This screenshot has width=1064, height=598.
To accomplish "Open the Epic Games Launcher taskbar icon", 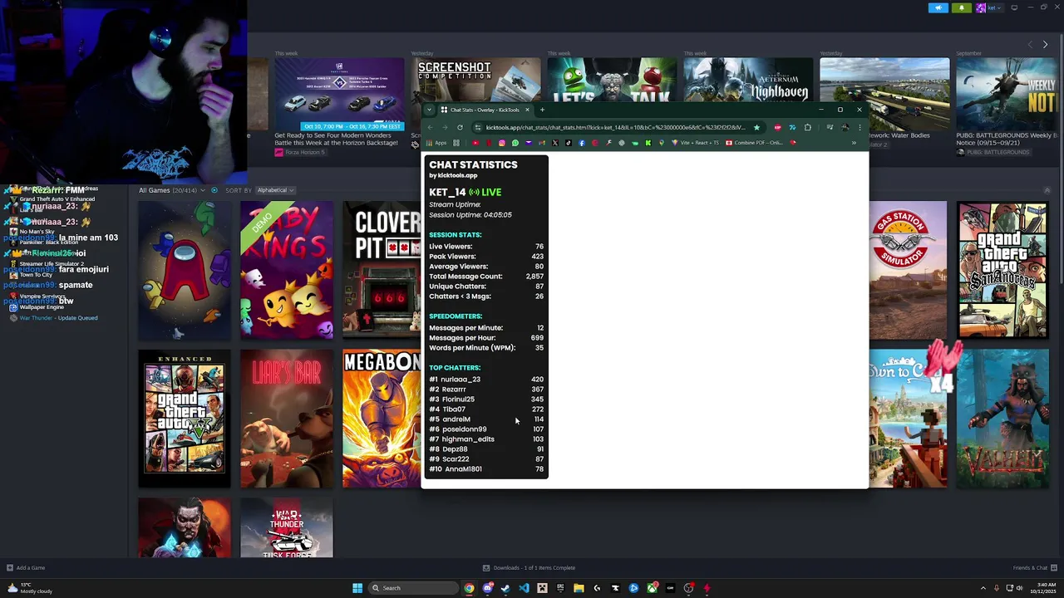I will pyautogui.click(x=560, y=588).
